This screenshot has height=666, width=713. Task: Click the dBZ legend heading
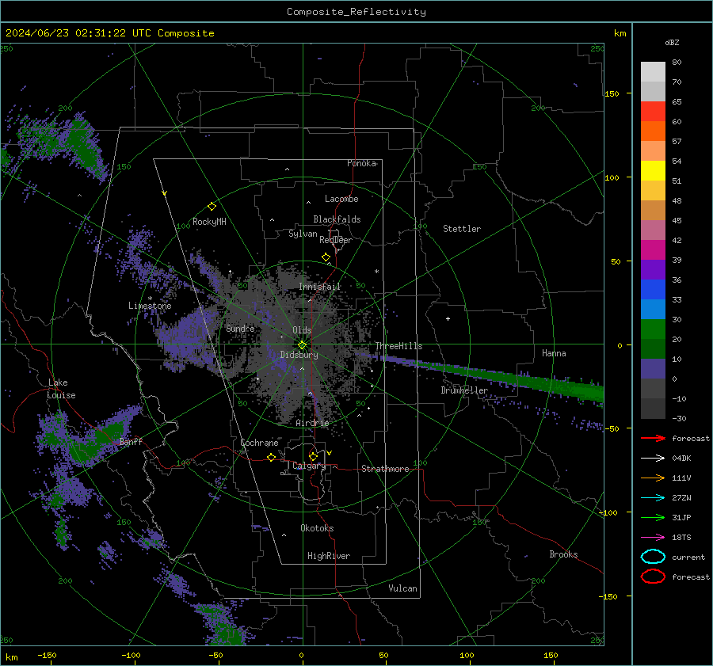click(672, 42)
